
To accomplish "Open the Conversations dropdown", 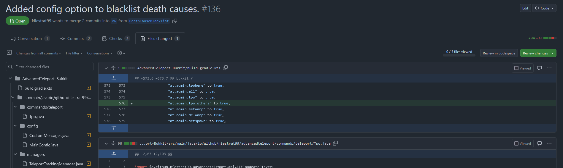I will [100, 53].
